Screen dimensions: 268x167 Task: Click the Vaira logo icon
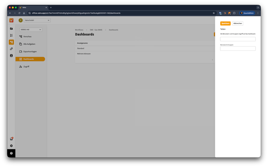coord(11,20)
